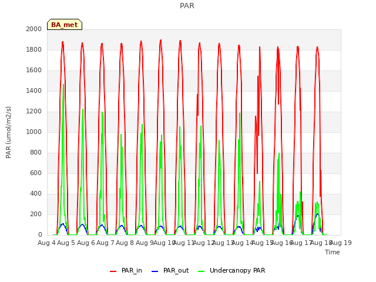This screenshot has width=376, height=282.
Task: Toggle the PAR_out legend entry
Action: pyautogui.click(x=170, y=270)
